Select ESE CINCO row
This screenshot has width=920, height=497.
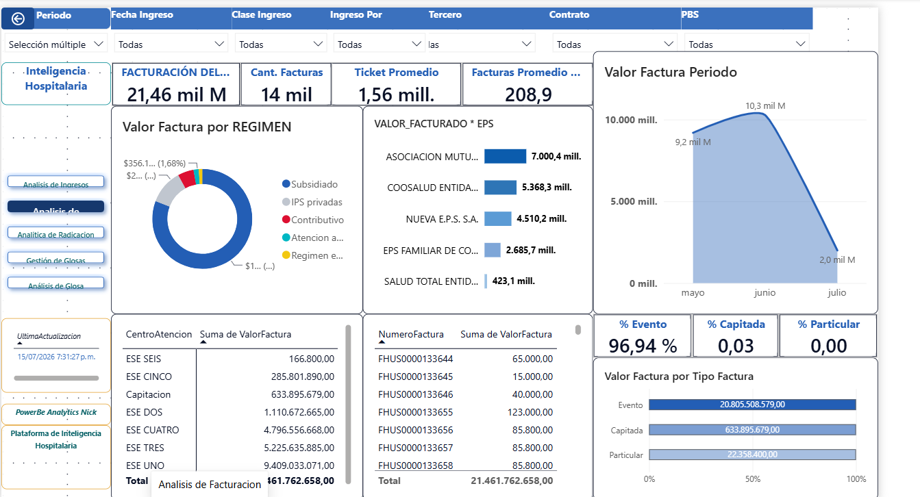point(230,377)
